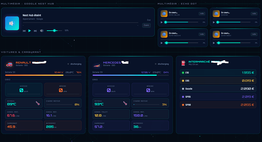Image resolution: width=262 pixels, height=142 pixels.
Task: Click Renault coolant thermometer icon
Action: (38, 103)
